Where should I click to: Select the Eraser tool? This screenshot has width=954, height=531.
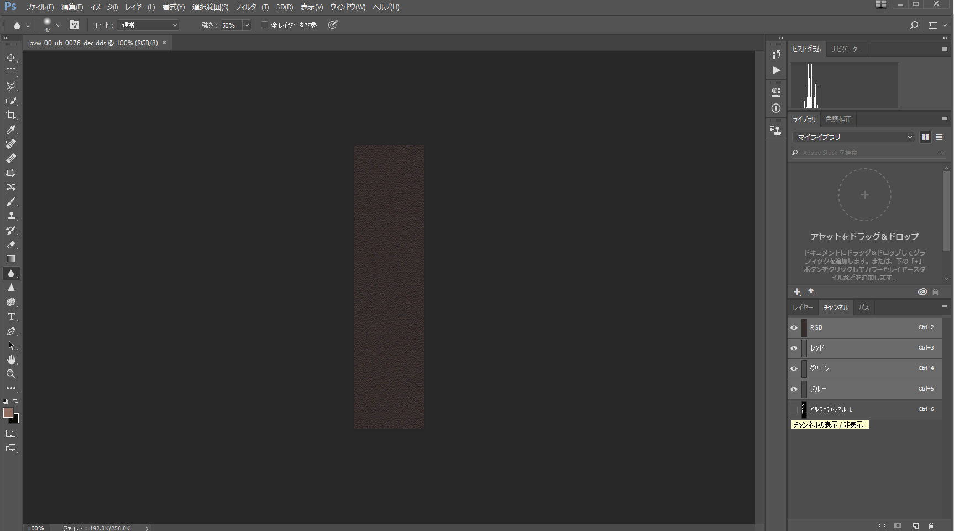pos(11,244)
